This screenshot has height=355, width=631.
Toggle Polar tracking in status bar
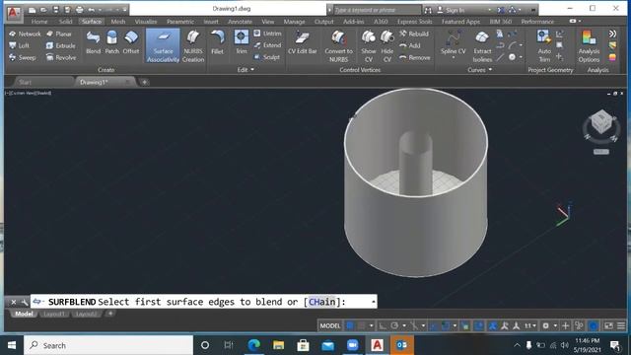394,325
